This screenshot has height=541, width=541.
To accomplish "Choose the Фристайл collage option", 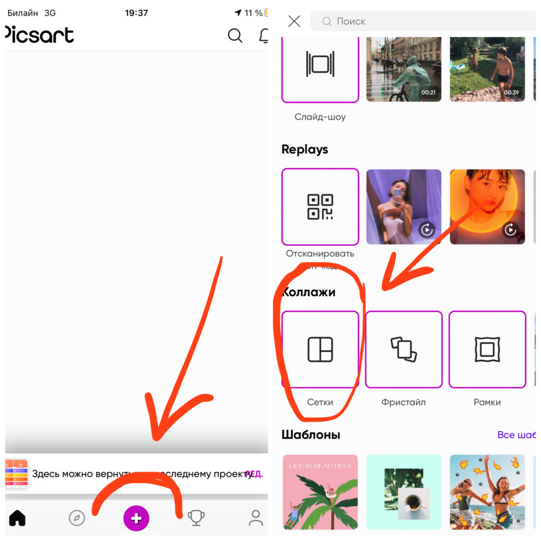I will 404,350.
